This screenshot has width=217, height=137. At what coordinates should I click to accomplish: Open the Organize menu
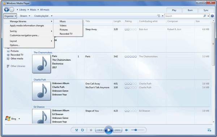(10, 16)
